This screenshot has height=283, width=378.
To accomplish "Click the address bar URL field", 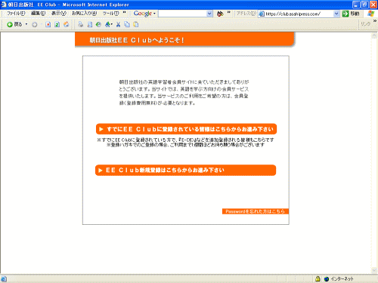I will point(299,14).
